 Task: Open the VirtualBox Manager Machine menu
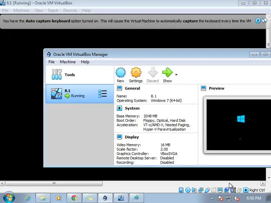click(x=68, y=62)
